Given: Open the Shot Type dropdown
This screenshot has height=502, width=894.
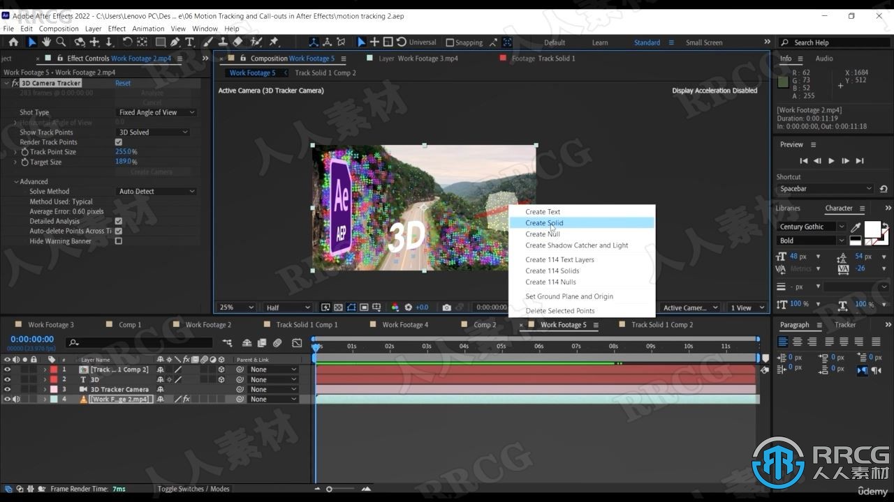Looking at the screenshot, I should (x=156, y=112).
